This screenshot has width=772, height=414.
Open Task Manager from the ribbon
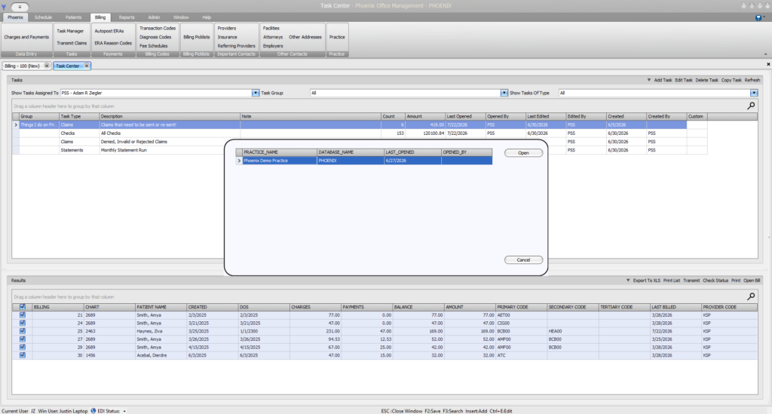pos(70,31)
